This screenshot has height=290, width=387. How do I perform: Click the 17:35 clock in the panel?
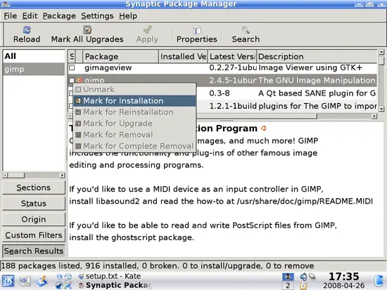344,277
